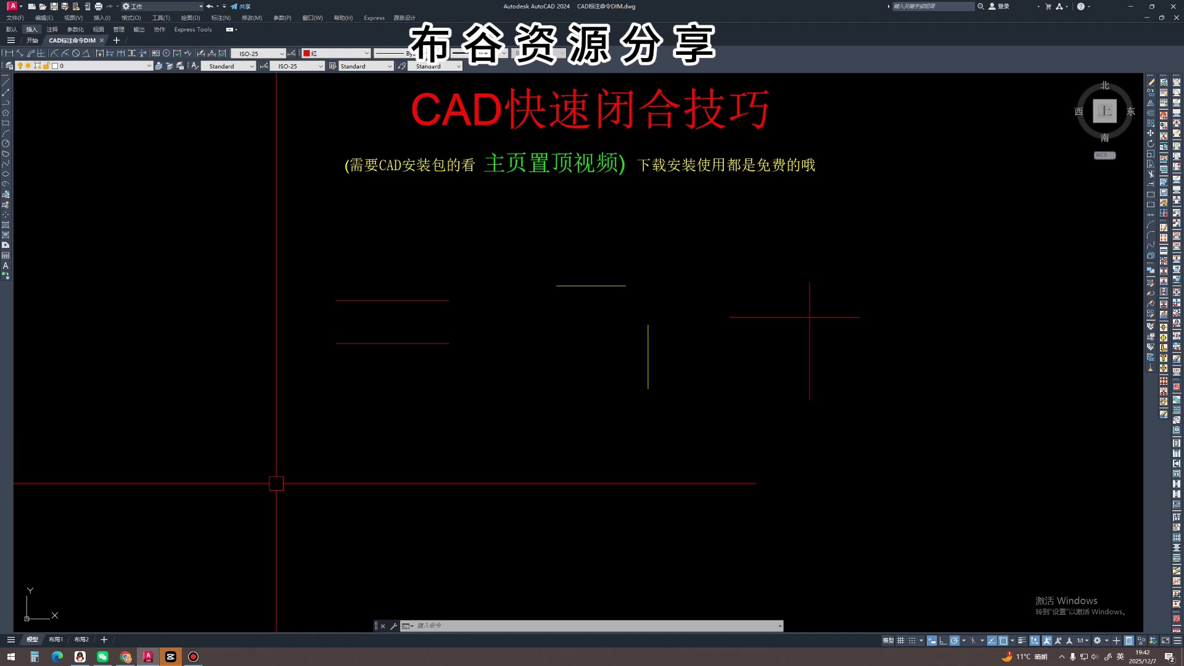Choose the Rectangle tool from the draw toolbar
This screenshot has height=666, width=1184.
pyautogui.click(x=6, y=123)
